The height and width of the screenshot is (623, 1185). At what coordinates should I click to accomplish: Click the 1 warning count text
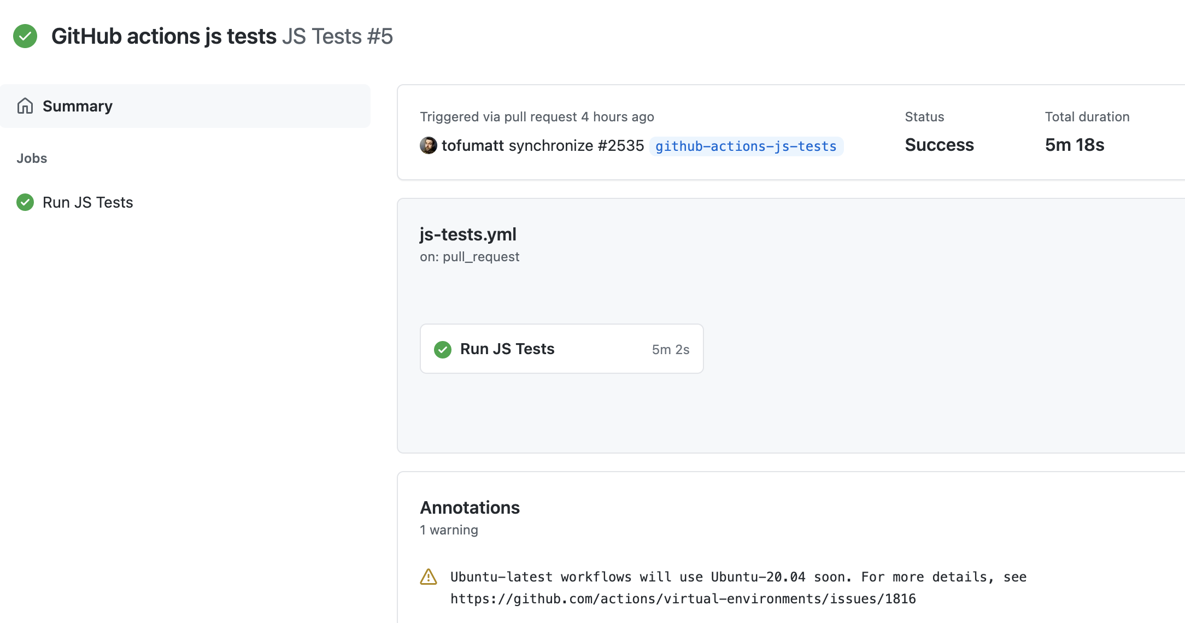(x=449, y=530)
